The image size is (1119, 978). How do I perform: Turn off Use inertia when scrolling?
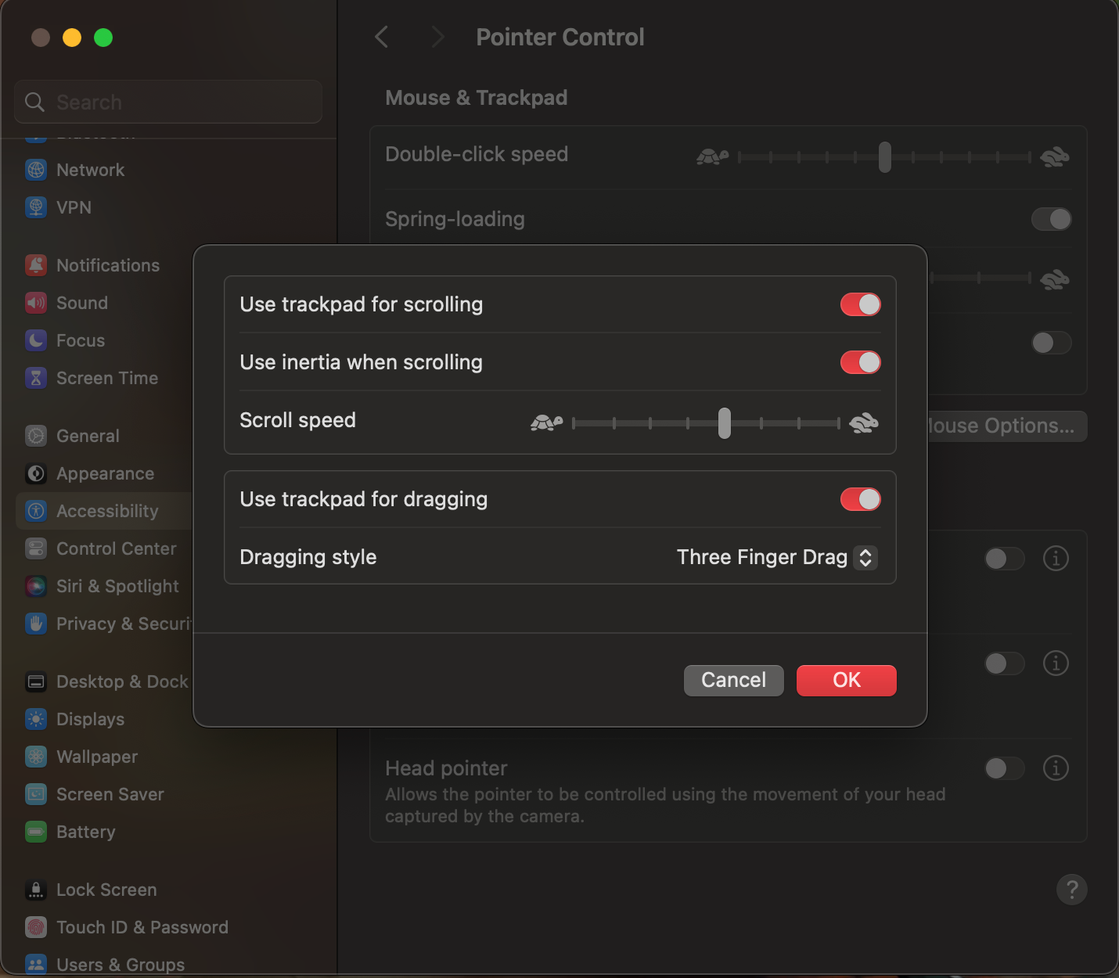(860, 362)
